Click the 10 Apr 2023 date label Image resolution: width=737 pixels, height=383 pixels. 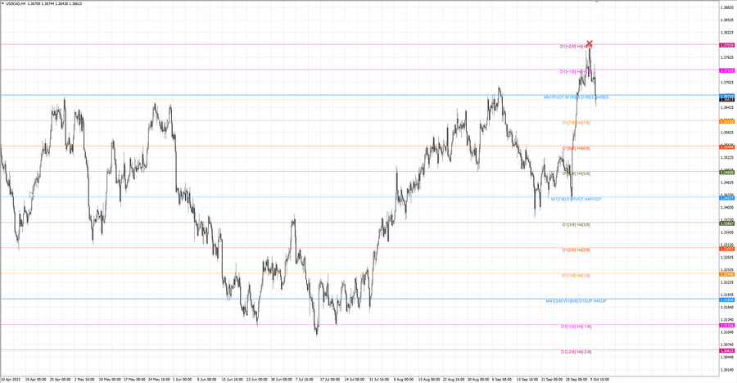(11, 379)
